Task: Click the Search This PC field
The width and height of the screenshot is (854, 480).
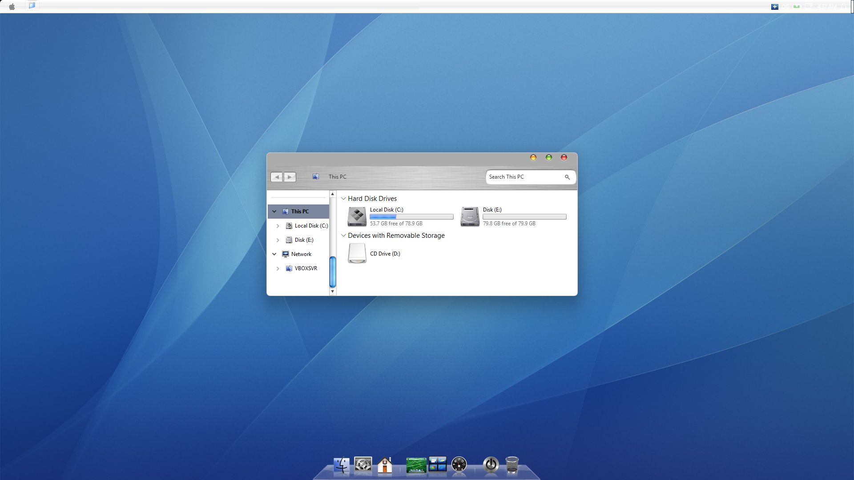Action: click(x=524, y=177)
